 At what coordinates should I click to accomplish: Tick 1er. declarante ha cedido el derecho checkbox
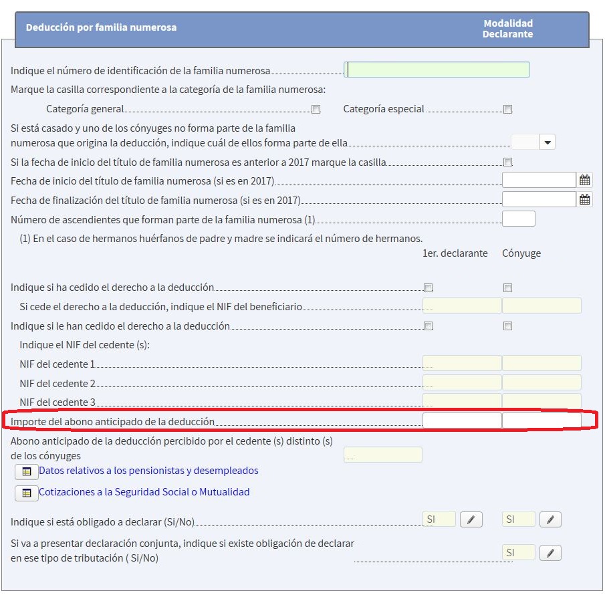[429, 288]
